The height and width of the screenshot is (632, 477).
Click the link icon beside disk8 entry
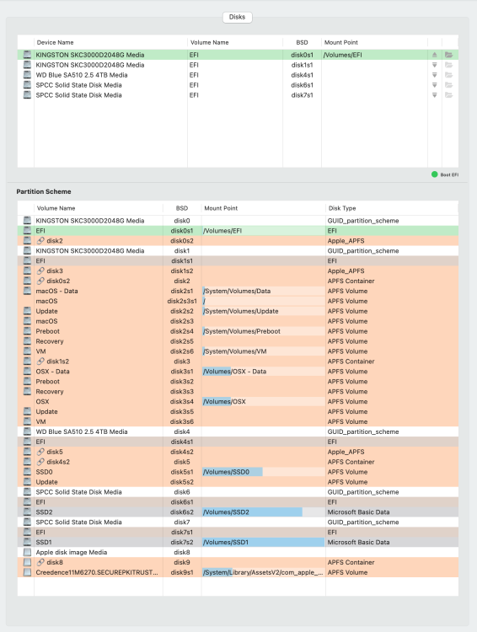[x=40, y=562]
